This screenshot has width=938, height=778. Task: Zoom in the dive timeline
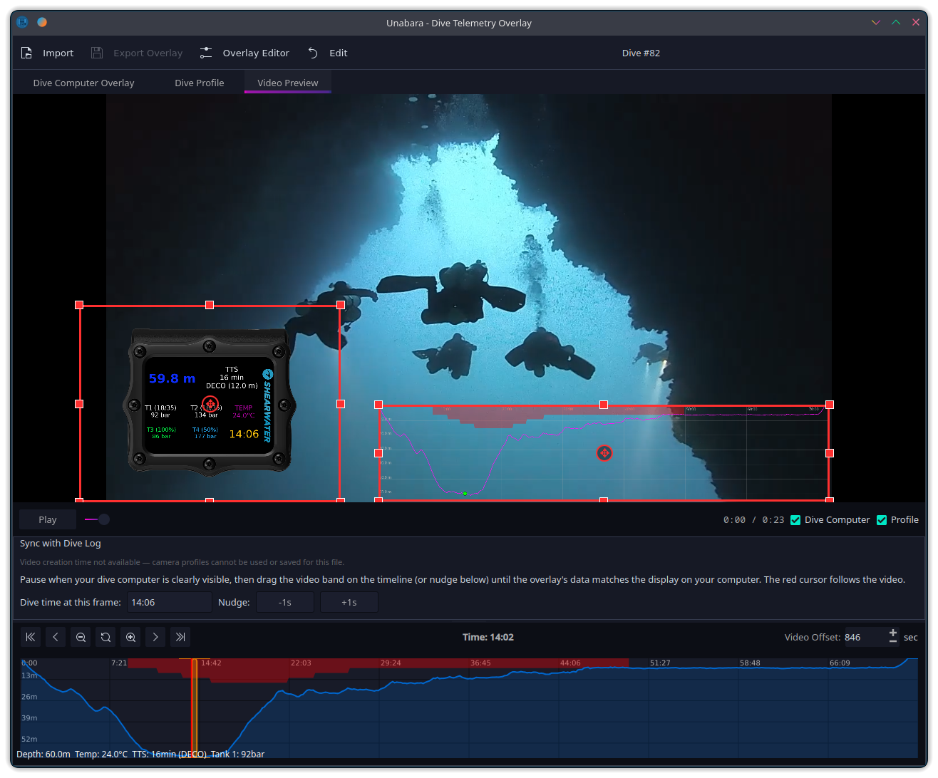coord(130,637)
